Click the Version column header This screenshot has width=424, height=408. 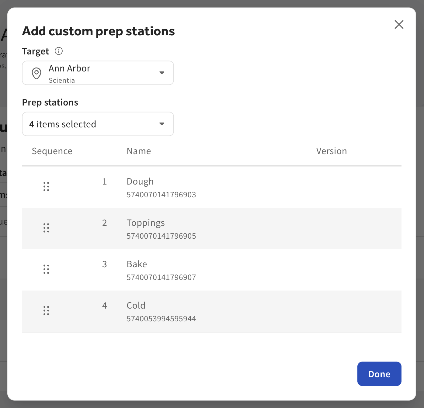[332, 151]
